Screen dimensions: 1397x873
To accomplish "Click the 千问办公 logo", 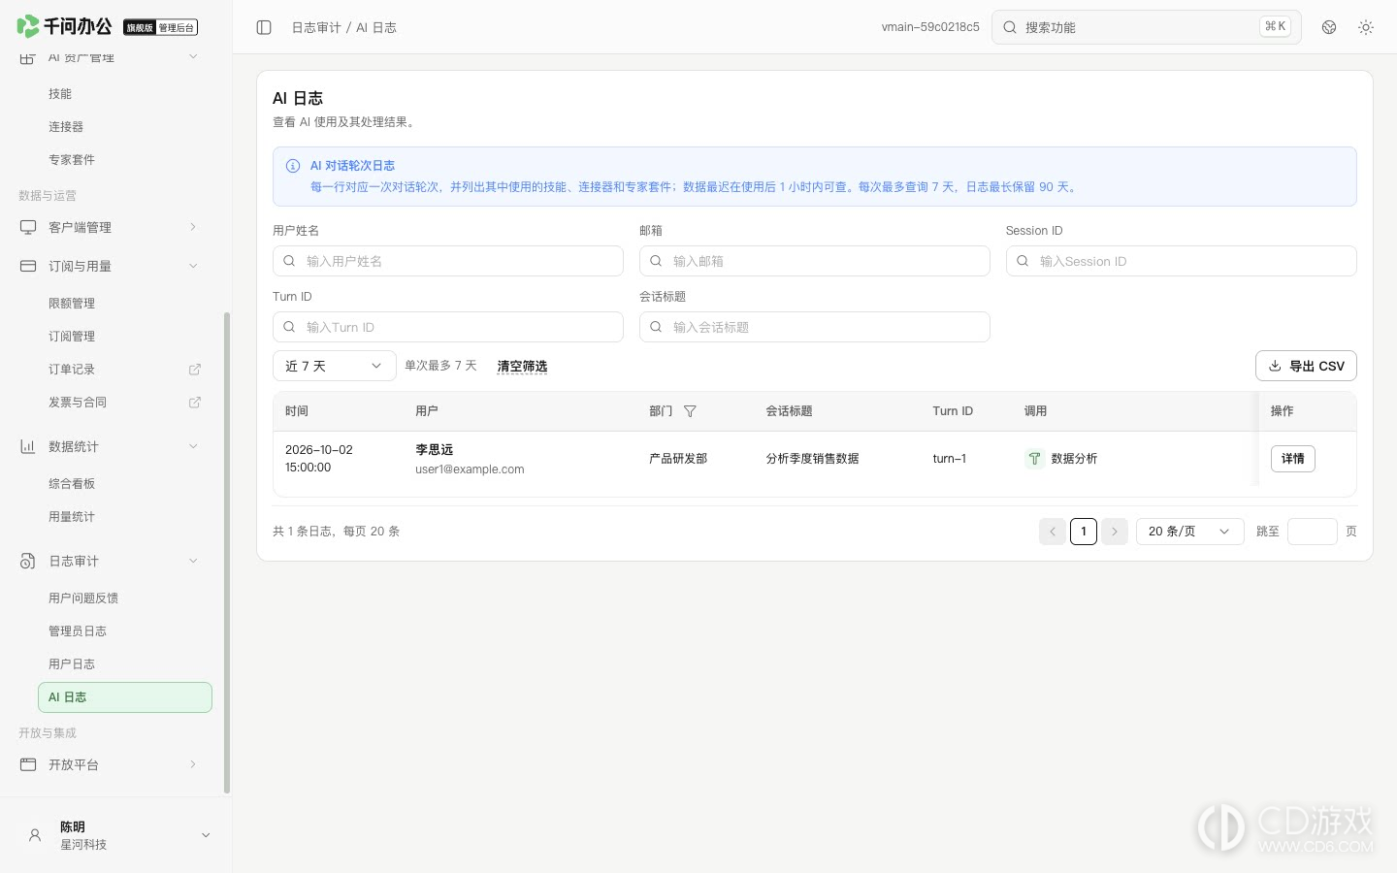I will [64, 27].
